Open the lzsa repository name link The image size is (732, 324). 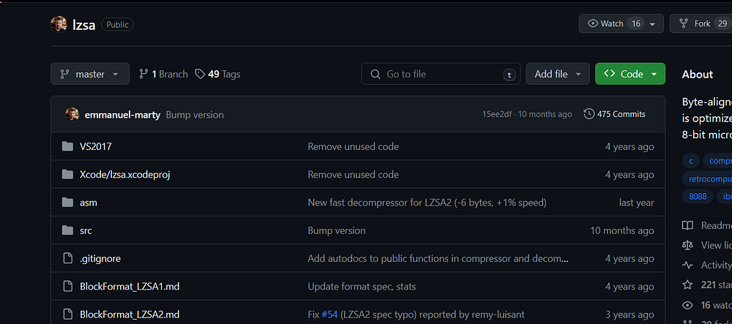tap(84, 25)
